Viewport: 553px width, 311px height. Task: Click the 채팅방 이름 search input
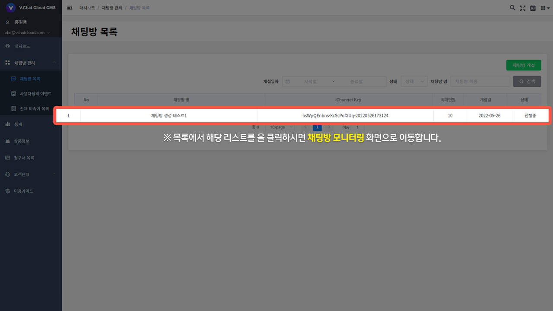tap(480, 81)
